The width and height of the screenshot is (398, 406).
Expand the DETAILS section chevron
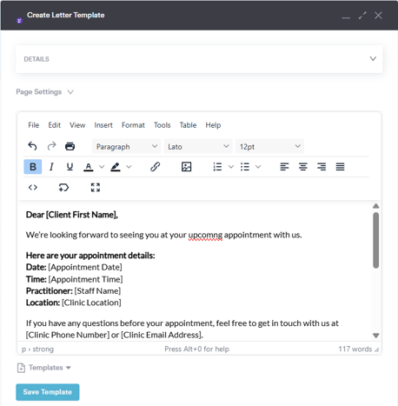[373, 59]
